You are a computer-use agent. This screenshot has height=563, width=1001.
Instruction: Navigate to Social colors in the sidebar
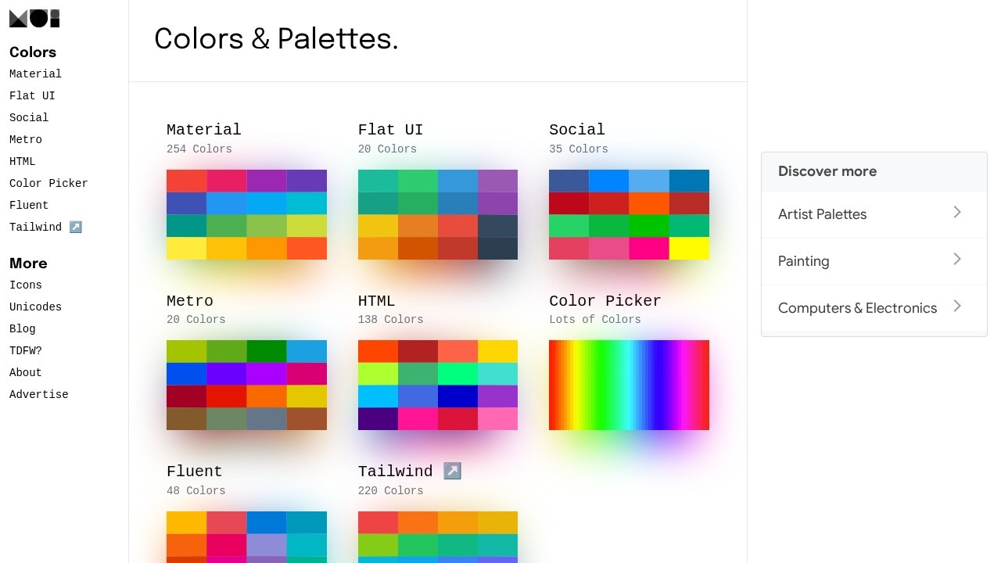[28, 117]
